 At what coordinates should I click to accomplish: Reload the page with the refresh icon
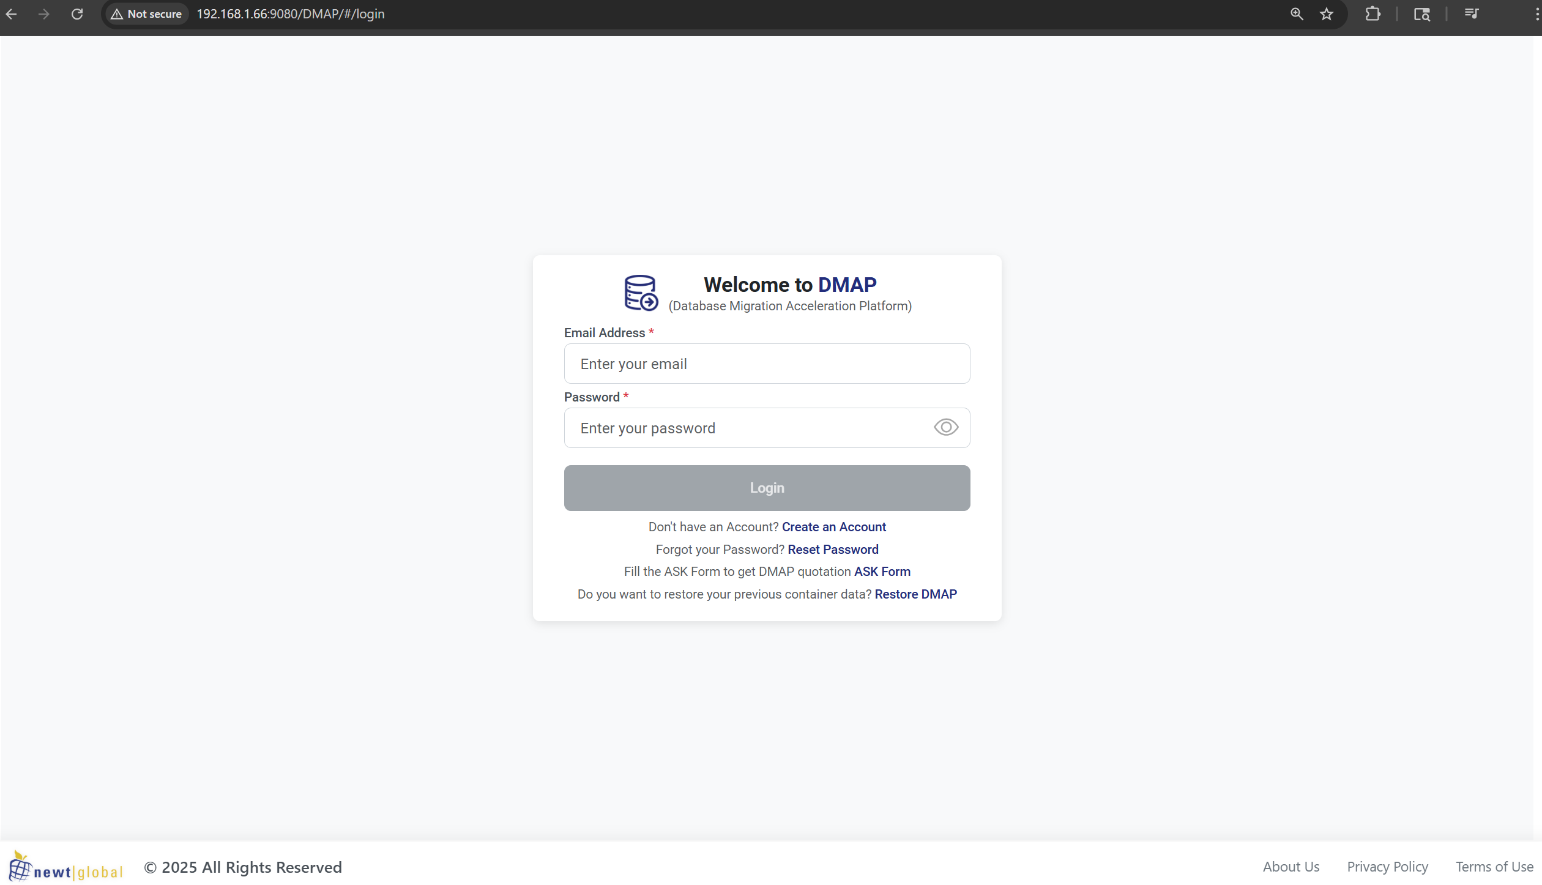click(77, 14)
